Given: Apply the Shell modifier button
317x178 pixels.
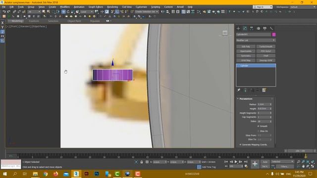Looking at the screenshot, I should tap(265, 56).
